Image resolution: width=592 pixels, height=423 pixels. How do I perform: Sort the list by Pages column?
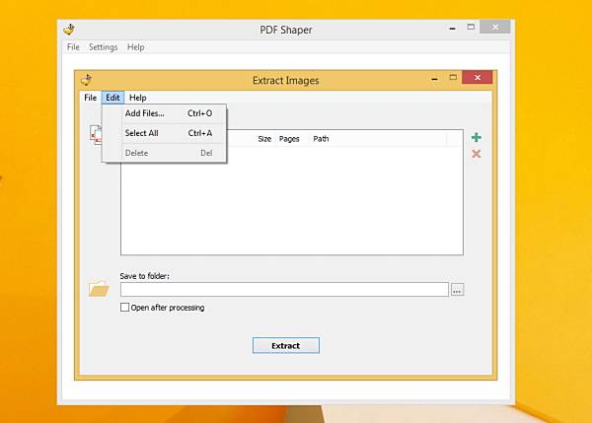point(289,139)
